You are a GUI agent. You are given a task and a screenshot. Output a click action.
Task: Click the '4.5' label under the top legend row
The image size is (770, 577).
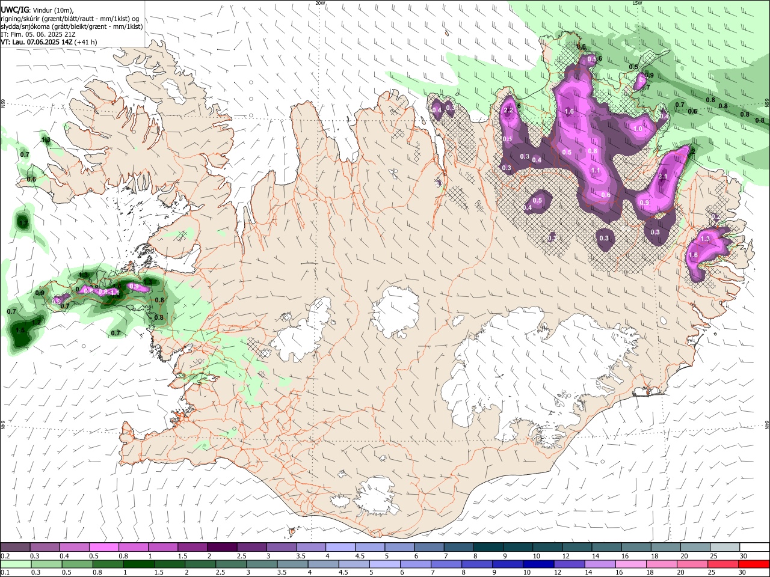click(360, 556)
